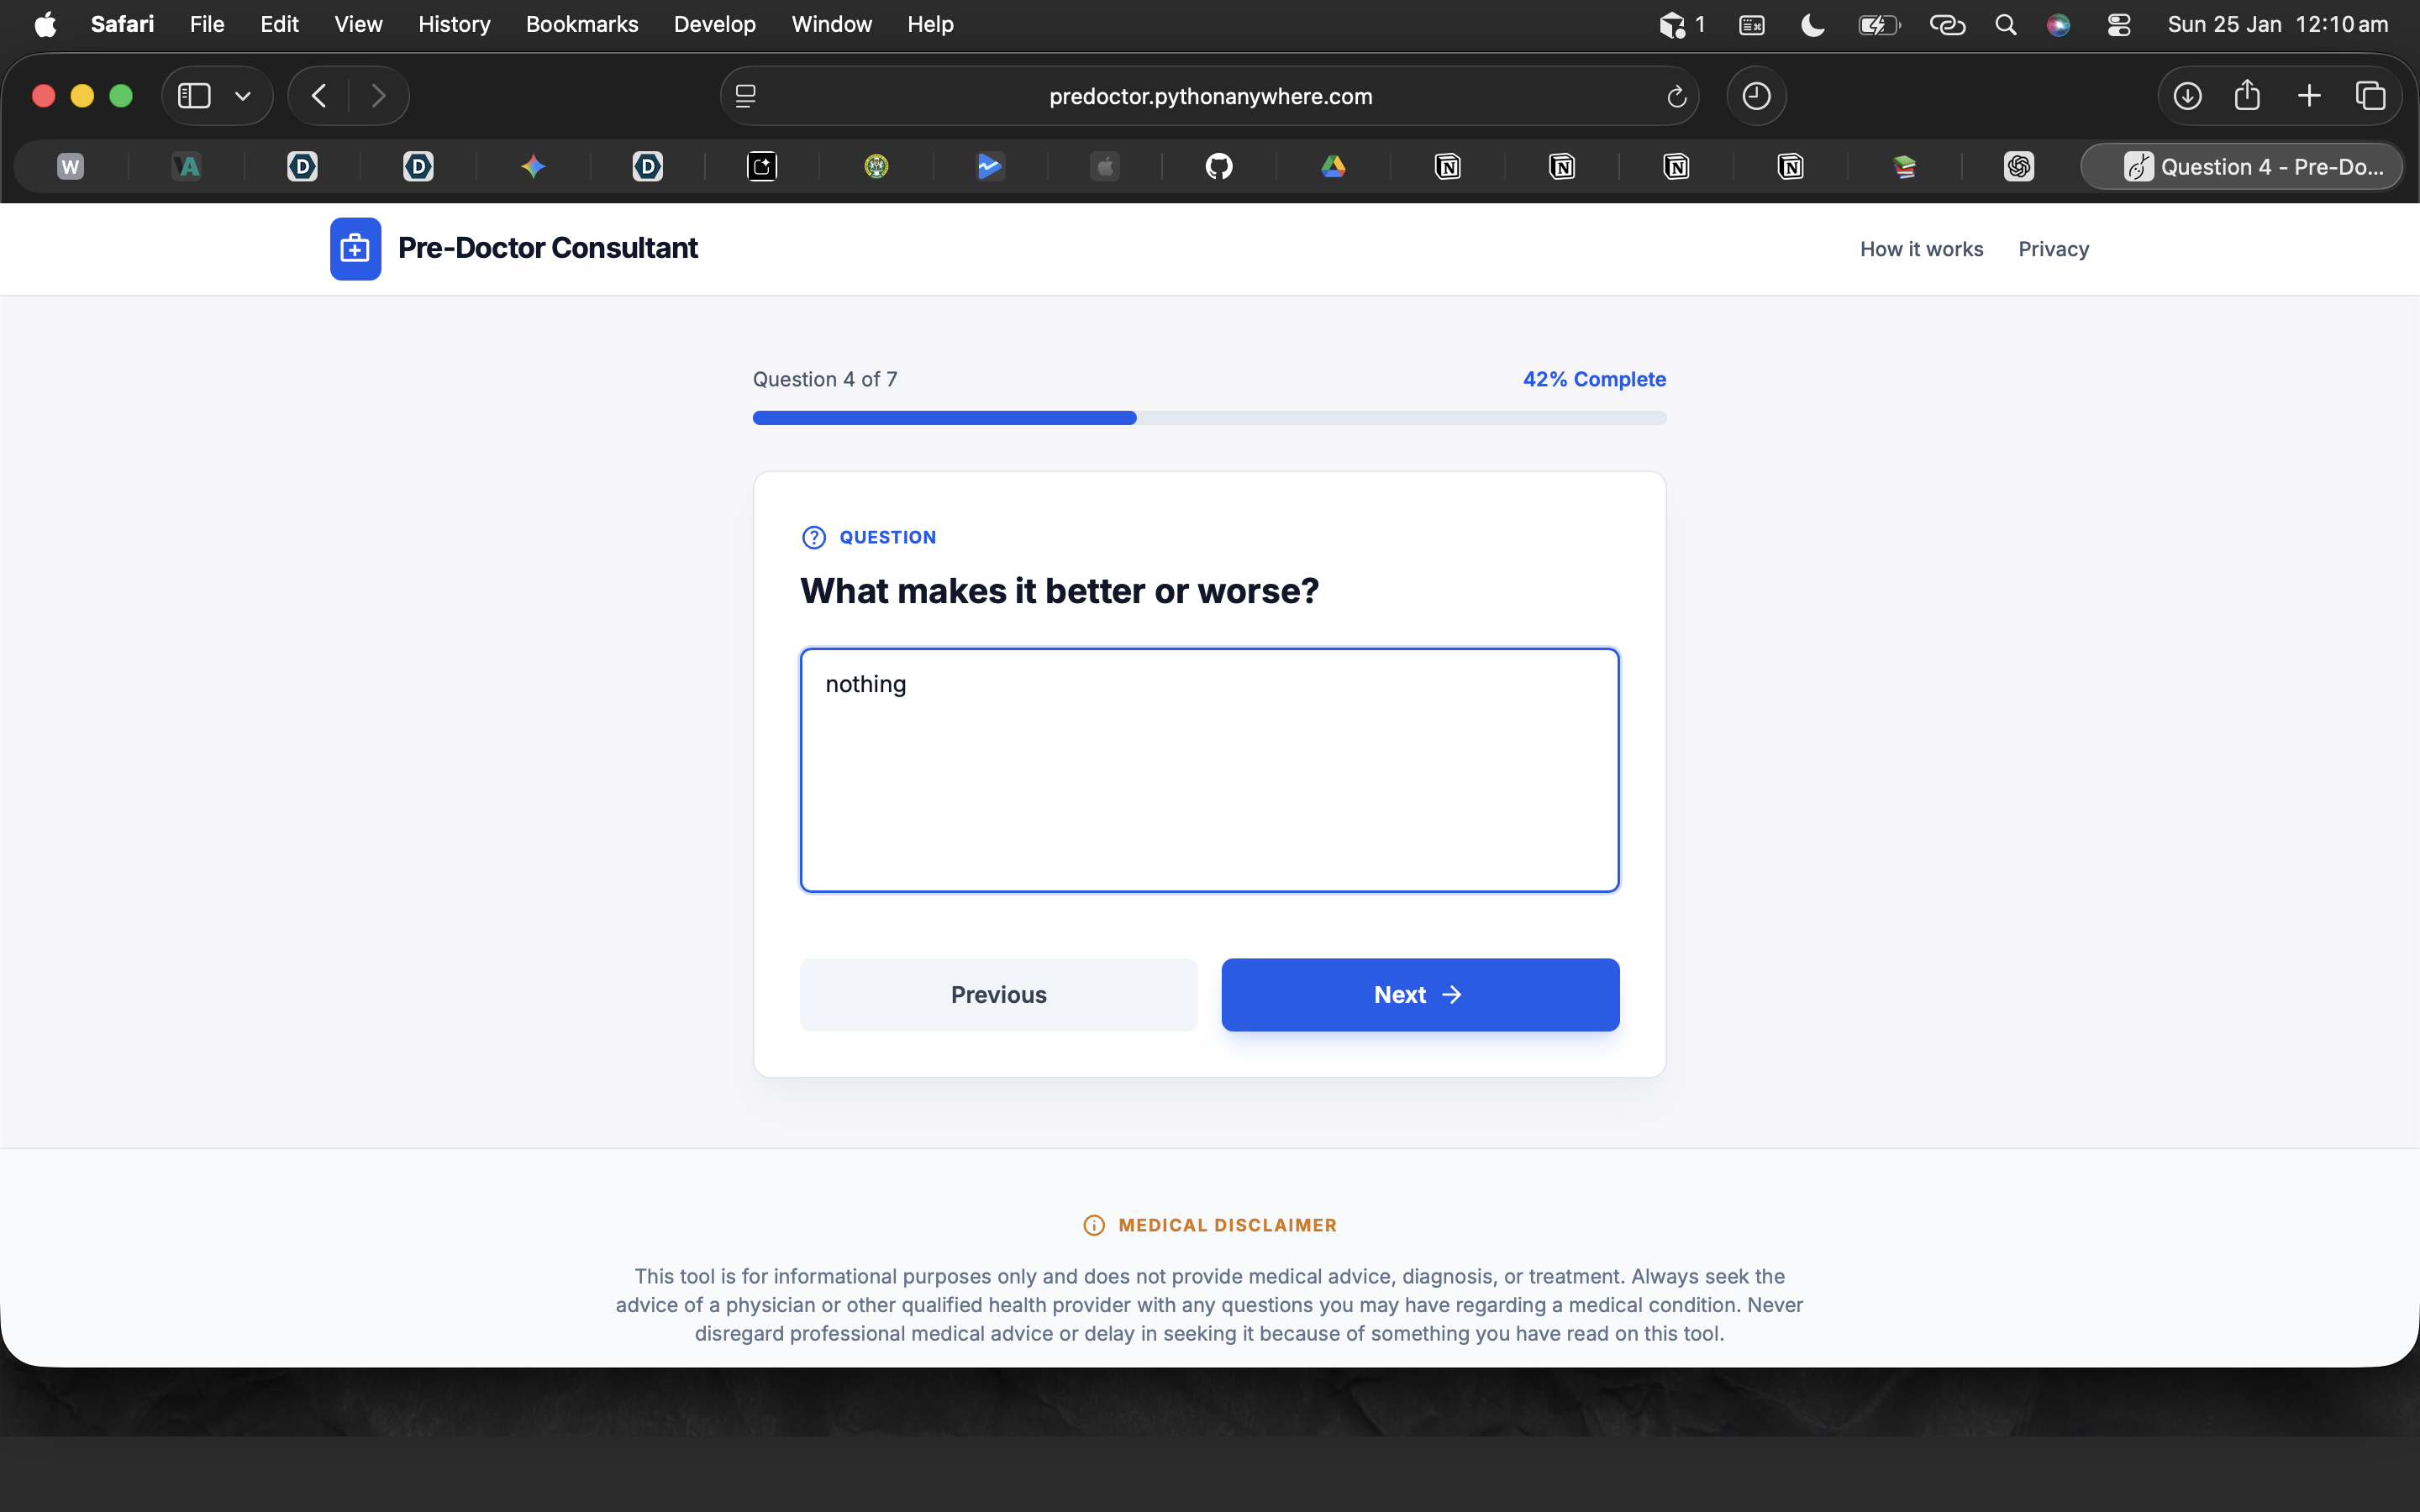Screen dimensions: 2420x1512
Task: Toggle the Safari sidebar button
Action: pos(194,96)
